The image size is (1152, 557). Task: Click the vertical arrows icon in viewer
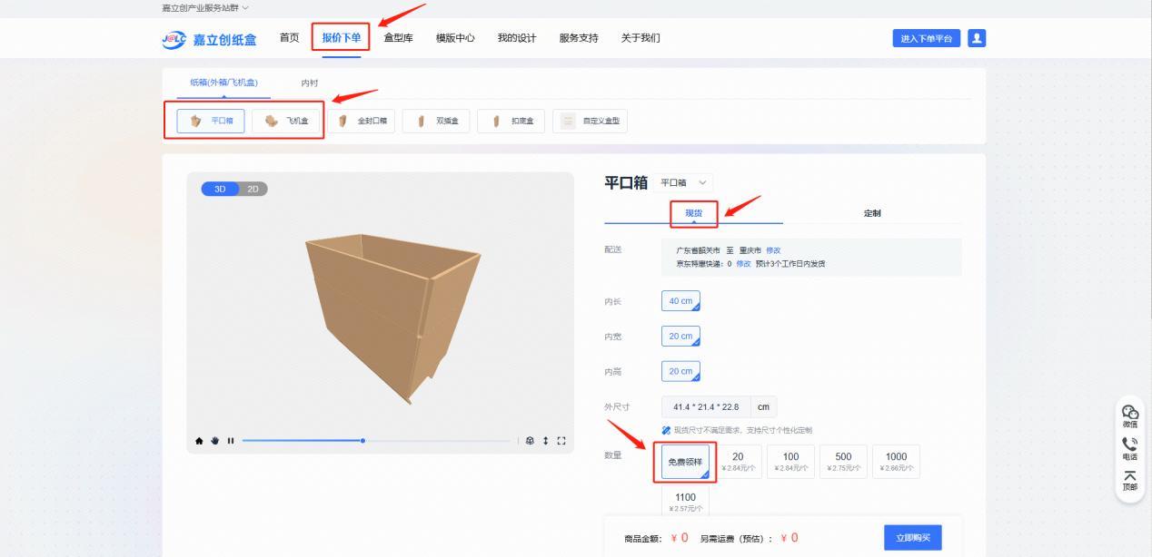coord(546,441)
